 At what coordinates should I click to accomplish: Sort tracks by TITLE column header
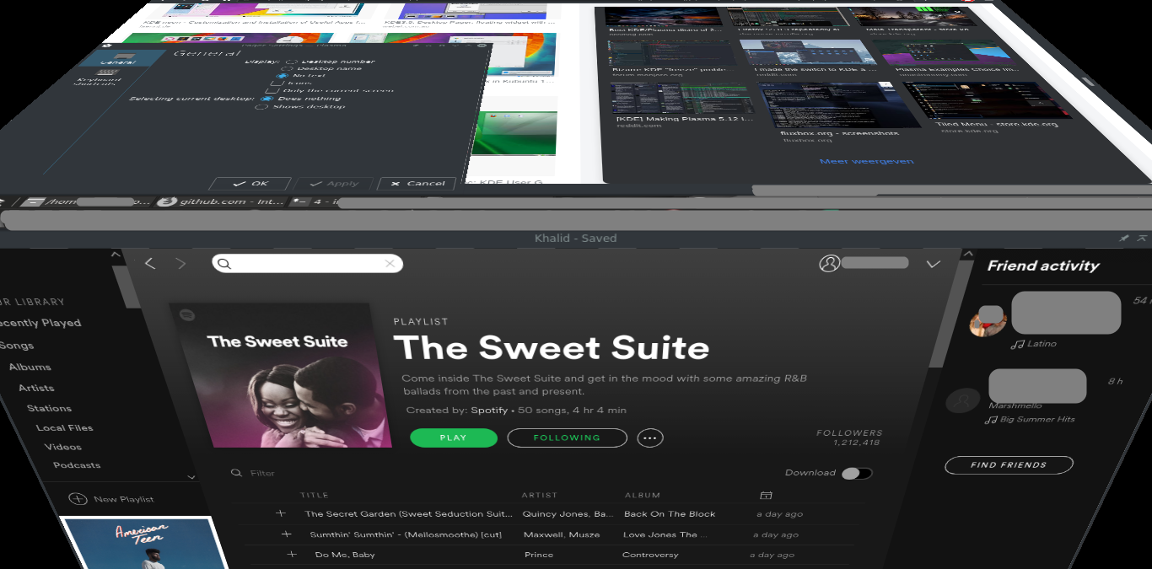coord(315,495)
